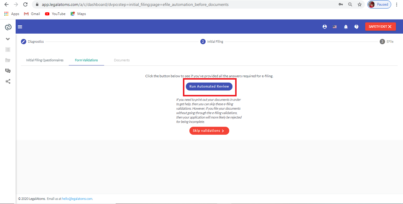The image size is (403, 204).
Task: Open the user account icon
Action: coord(325,27)
